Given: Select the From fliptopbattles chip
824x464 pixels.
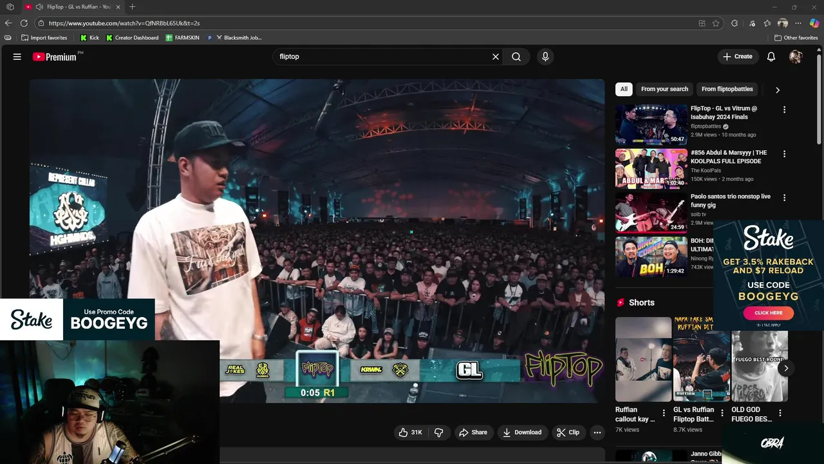Looking at the screenshot, I should click(x=727, y=90).
